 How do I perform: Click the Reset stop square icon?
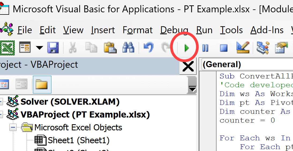click(224, 48)
